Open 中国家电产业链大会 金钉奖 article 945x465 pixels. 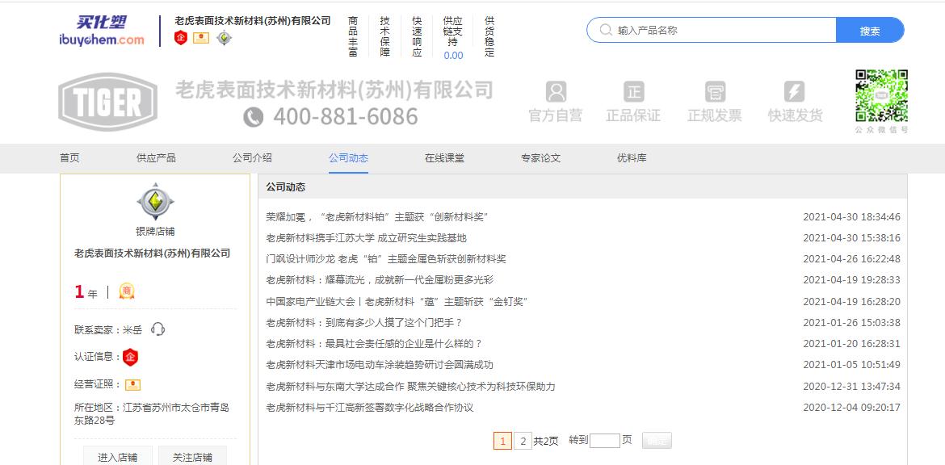click(397, 301)
